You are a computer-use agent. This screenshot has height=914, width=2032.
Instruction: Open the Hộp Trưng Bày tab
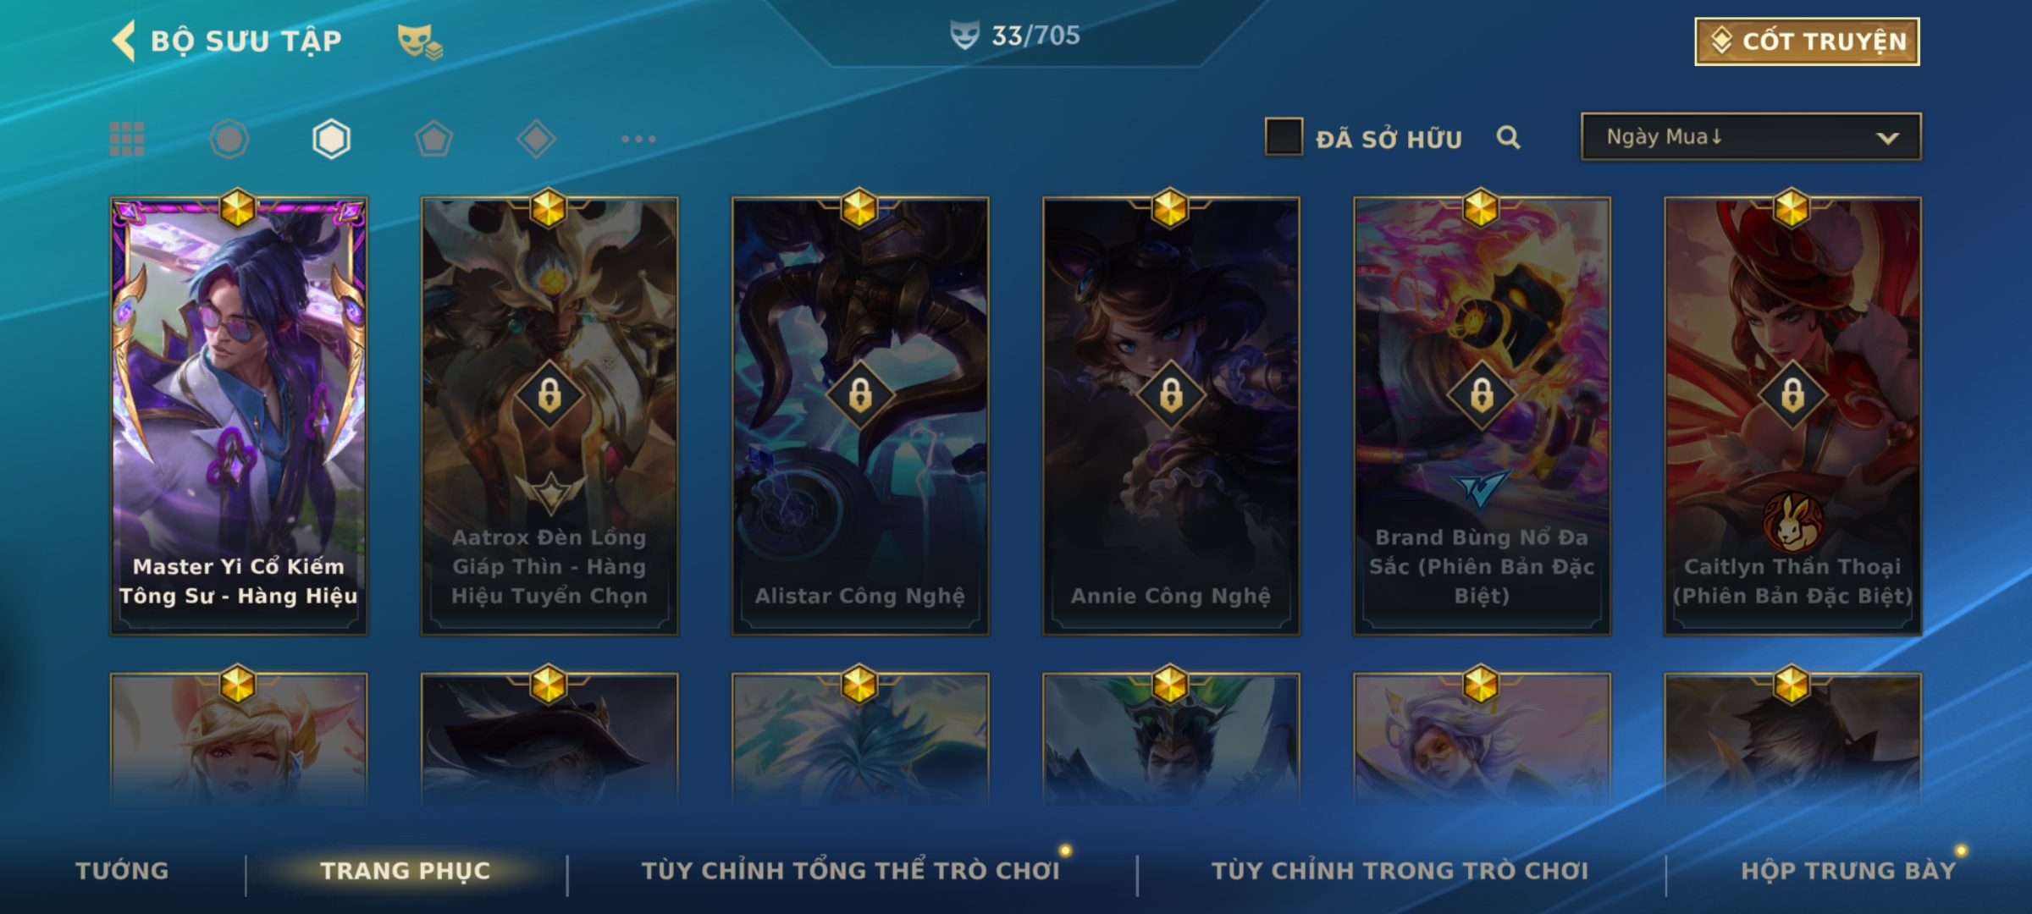(1849, 871)
